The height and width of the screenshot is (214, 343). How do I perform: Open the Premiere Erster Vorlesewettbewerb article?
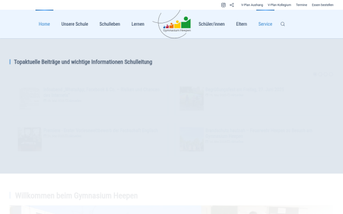click(x=101, y=130)
